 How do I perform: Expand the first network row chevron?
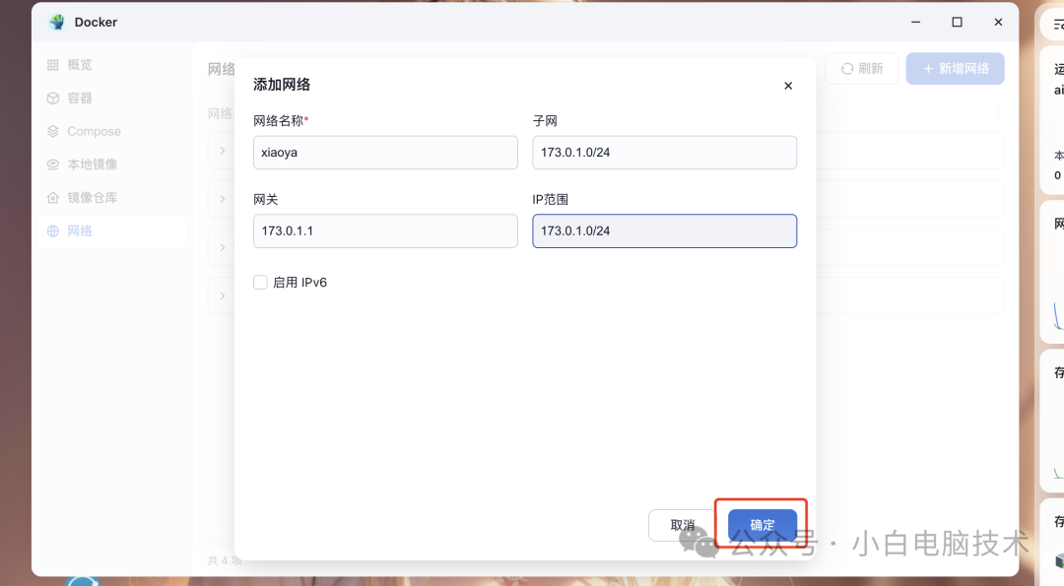coord(223,150)
